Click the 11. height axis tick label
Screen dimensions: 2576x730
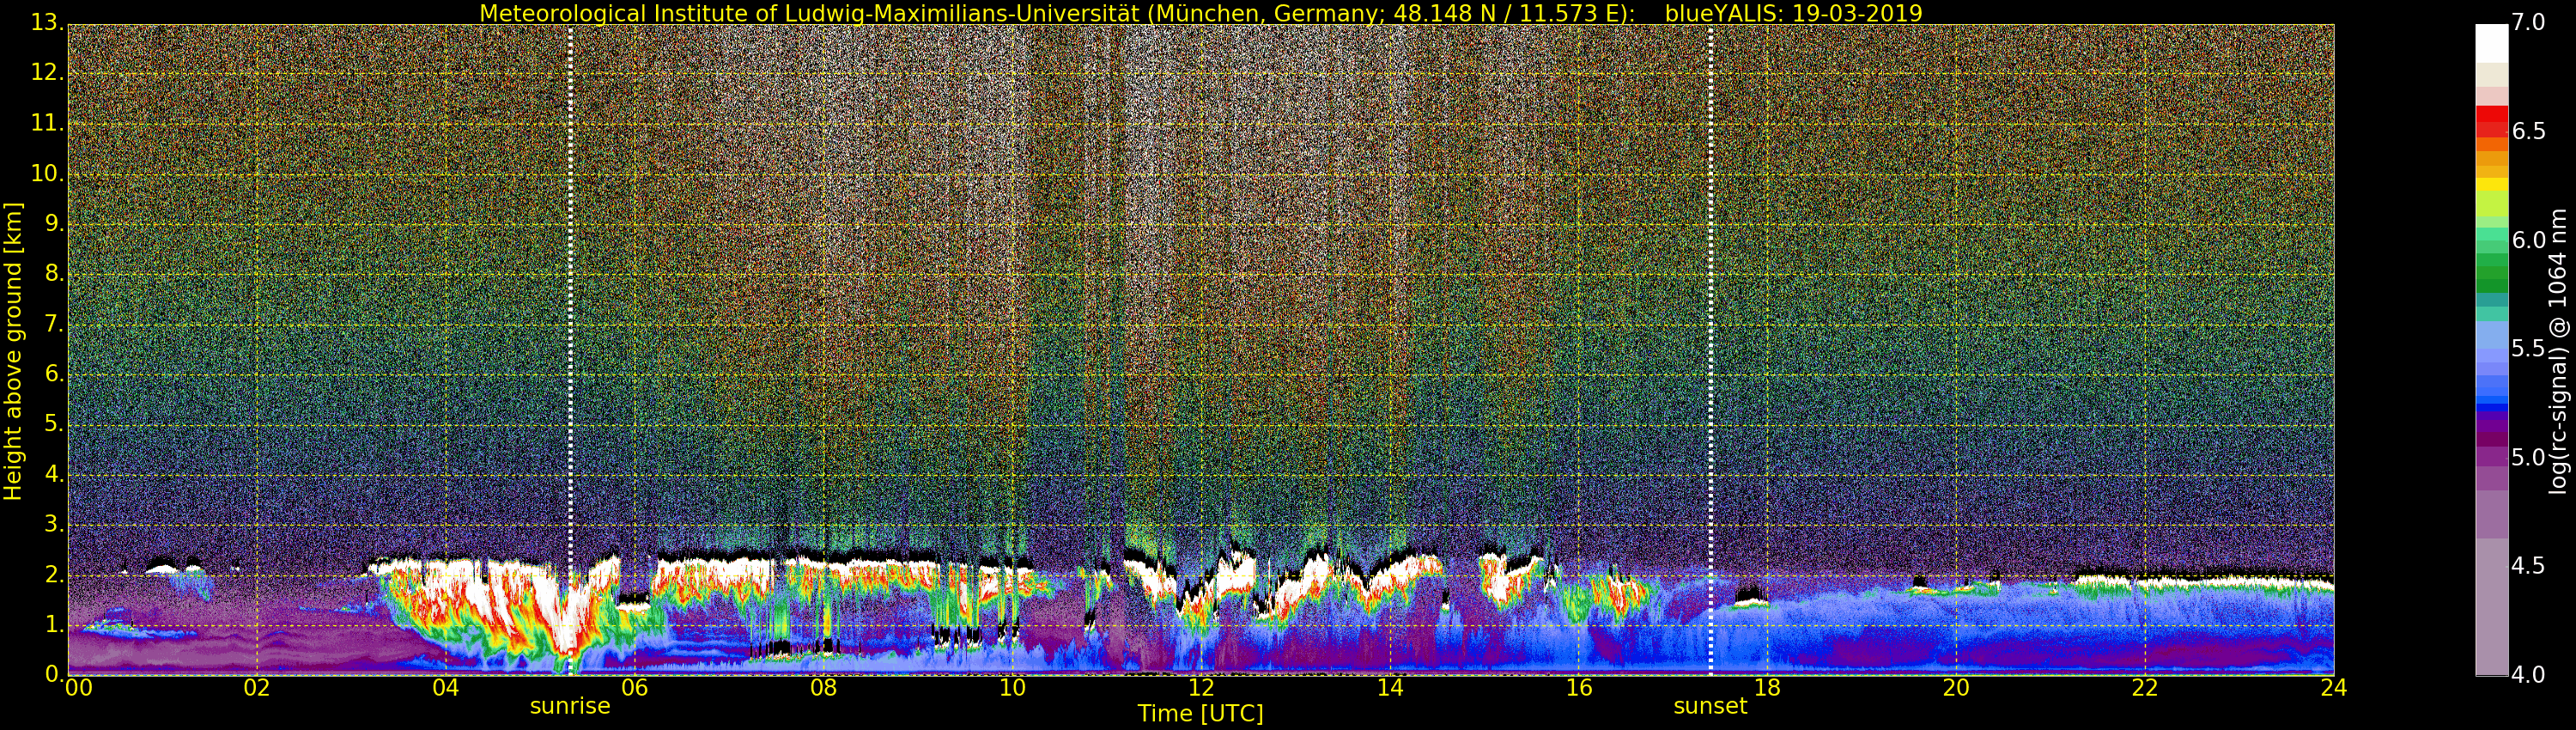pyautogui.click(x=46, y=123)
